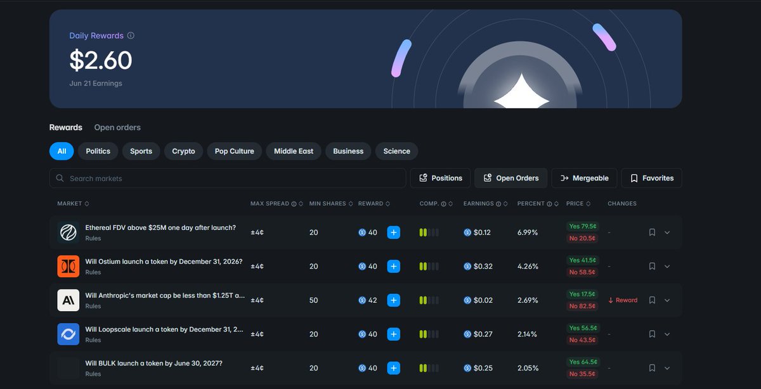This screenshot has height=389, width=761.
Task: Open Rules link under Anthropic market
Action: tap(93, 307)
